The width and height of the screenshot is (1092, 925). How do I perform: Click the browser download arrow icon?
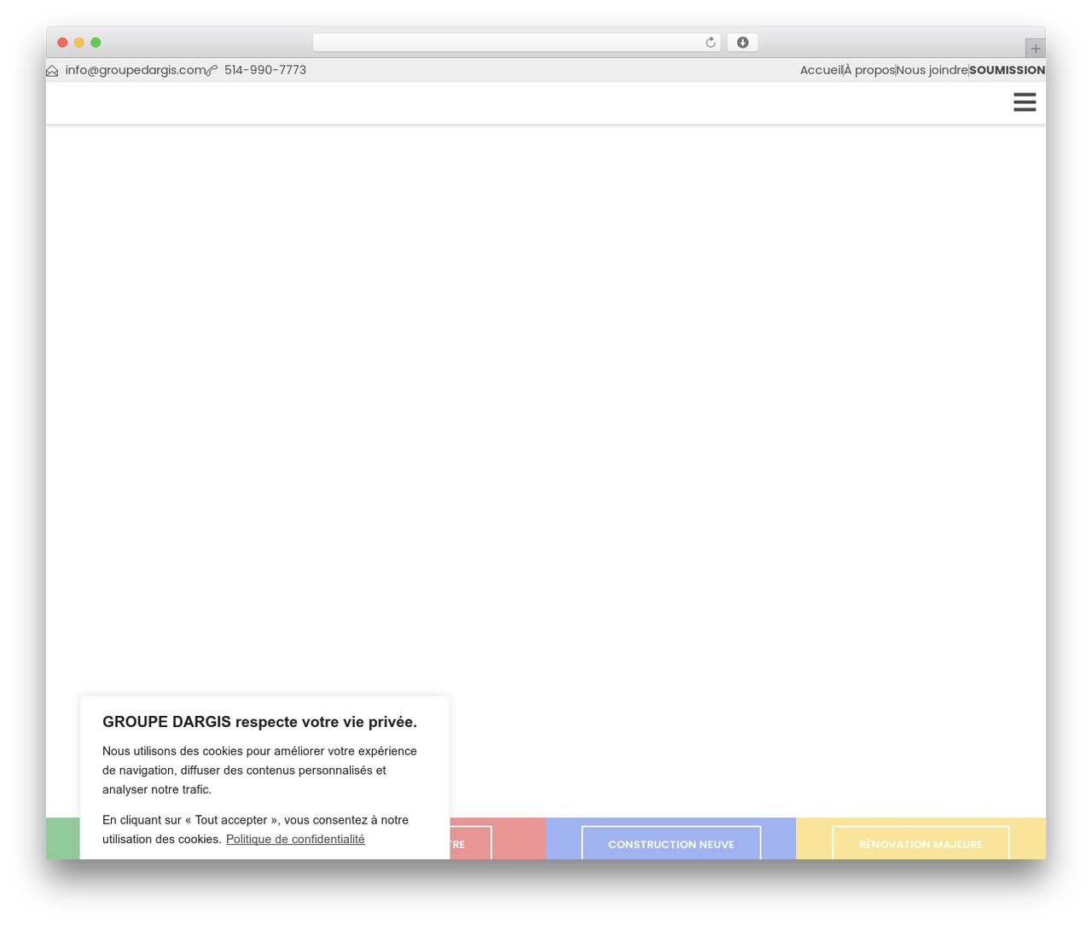742,43
